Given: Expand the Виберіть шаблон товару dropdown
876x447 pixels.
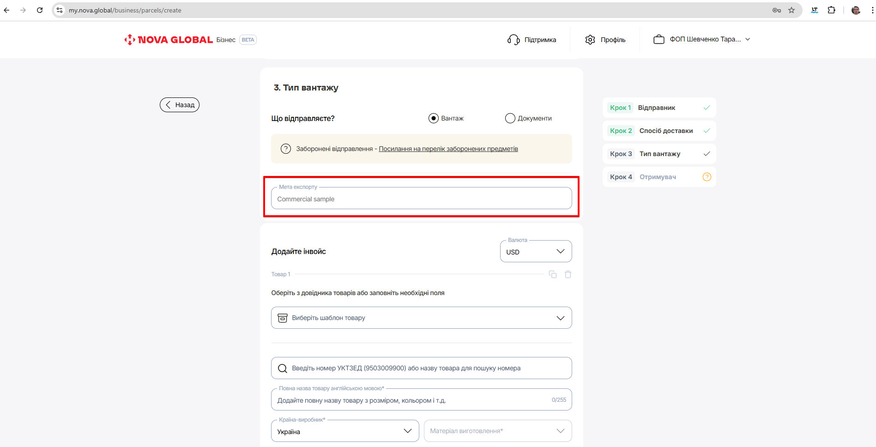Looking at the screenshot, I should 421,318.
